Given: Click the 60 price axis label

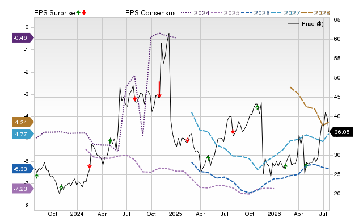Looking at the screenshot, I should click(337, 39).
